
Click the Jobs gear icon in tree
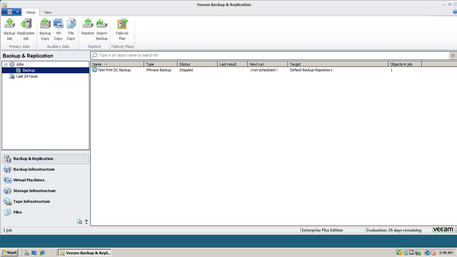(12, 64)
